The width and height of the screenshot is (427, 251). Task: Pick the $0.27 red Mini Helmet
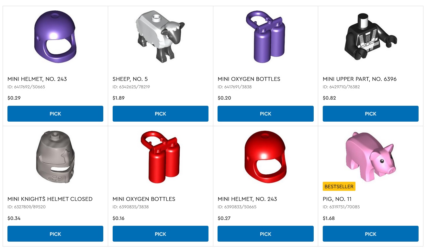265,234
